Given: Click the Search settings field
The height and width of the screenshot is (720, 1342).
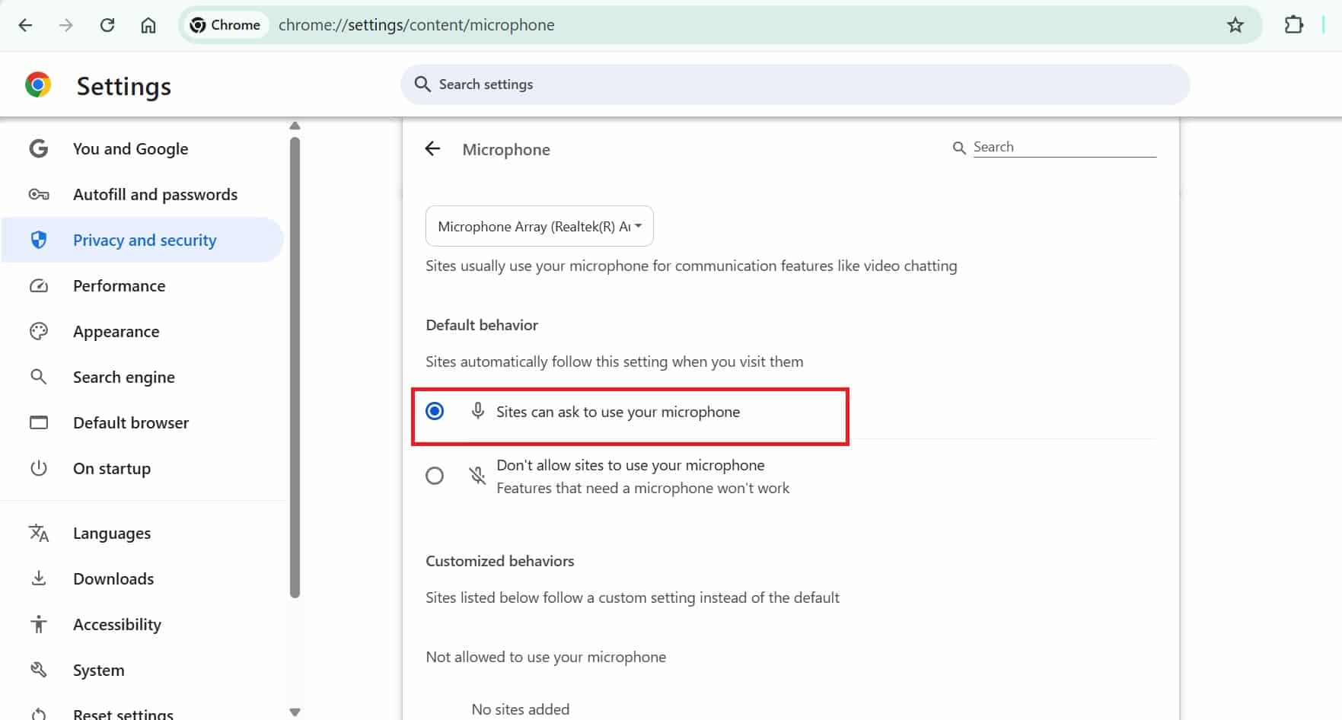Looking at the screenshot, I should 795,84.
